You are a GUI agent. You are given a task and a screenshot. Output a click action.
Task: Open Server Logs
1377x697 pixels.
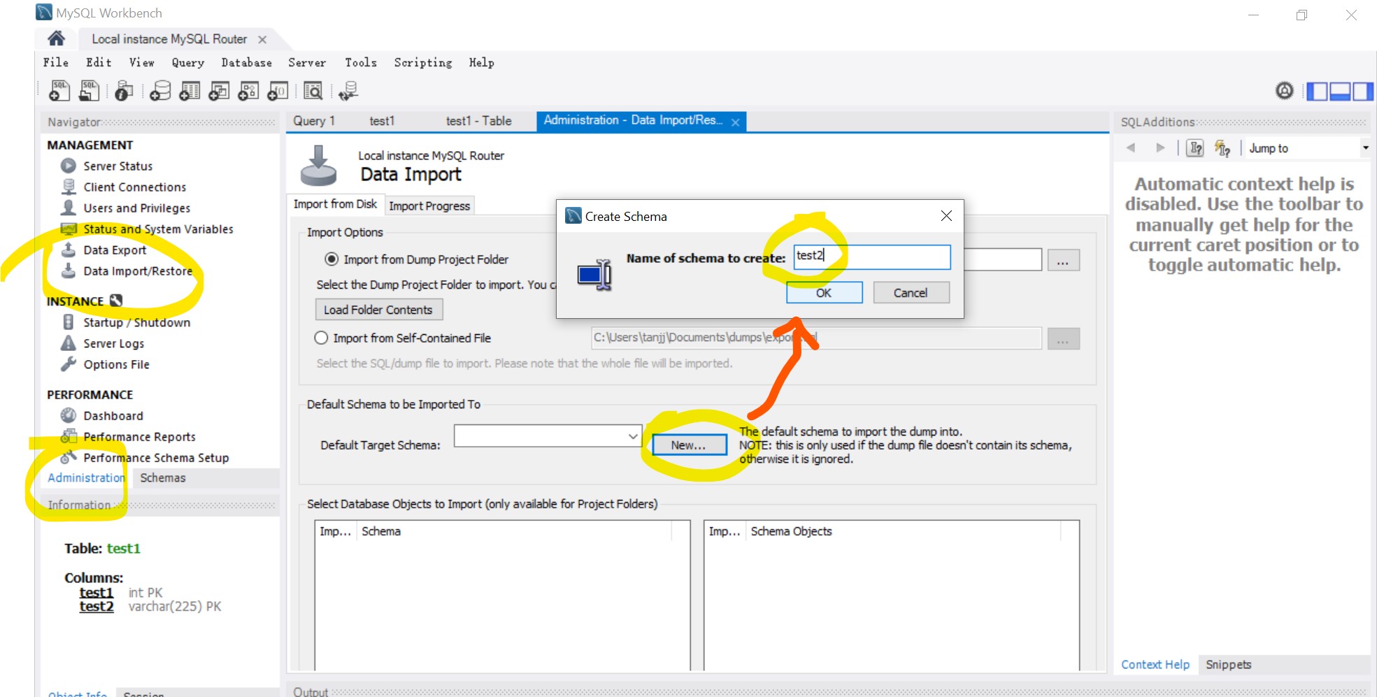coord(113,343)
